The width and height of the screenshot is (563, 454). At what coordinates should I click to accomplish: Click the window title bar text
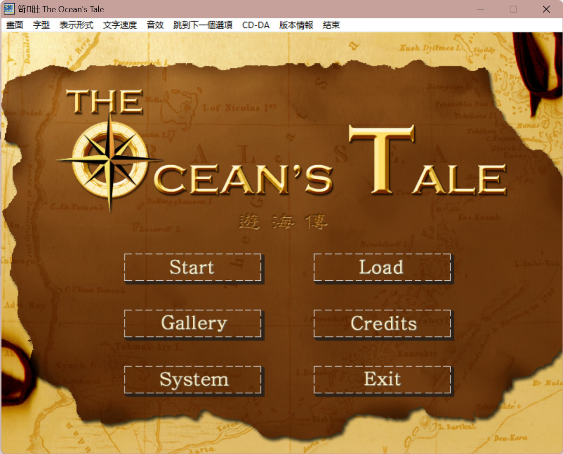pos(61,9)
